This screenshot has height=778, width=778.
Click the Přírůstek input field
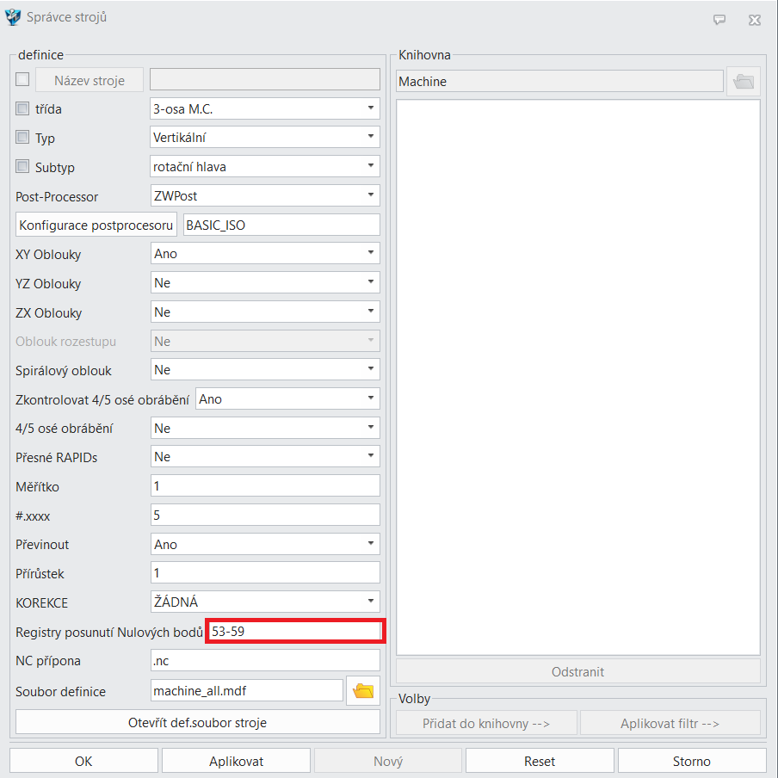click(265, 573)
